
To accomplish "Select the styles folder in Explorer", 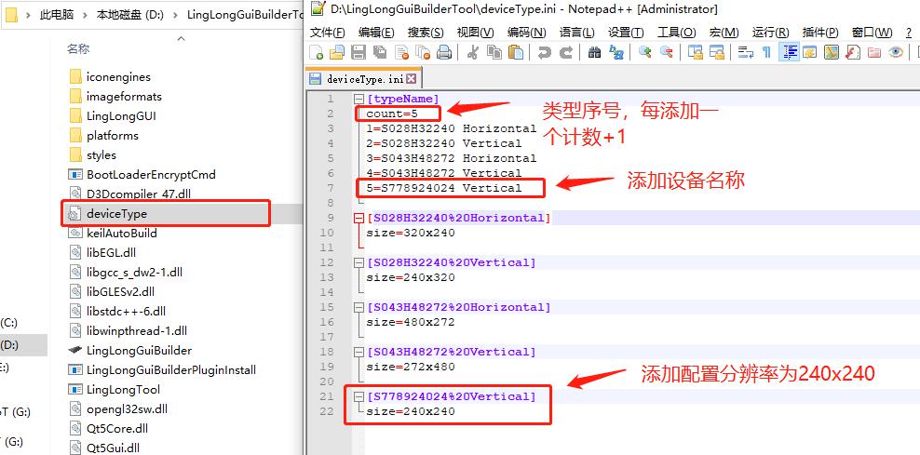I will 101,154.
